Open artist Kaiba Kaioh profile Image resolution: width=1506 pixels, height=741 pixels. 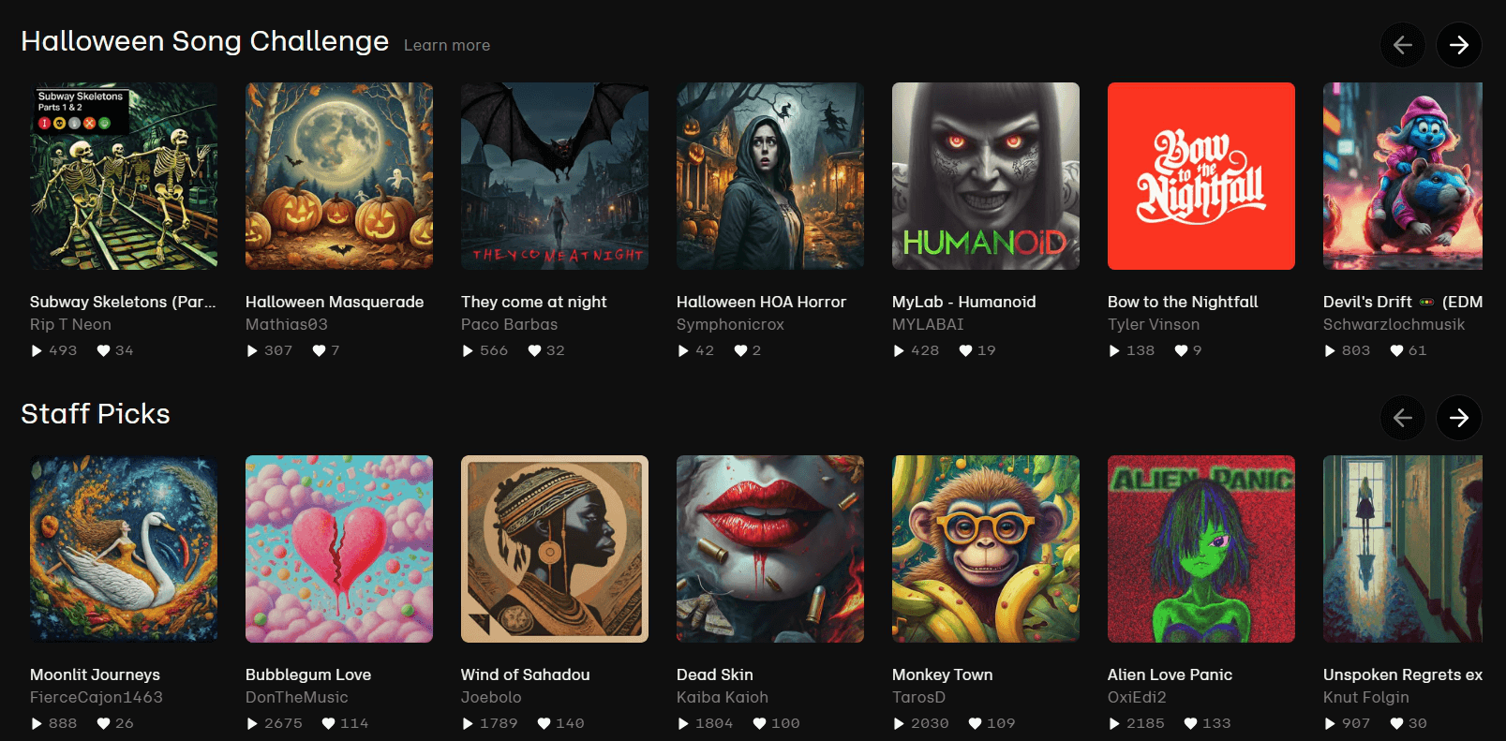point(723,697)
